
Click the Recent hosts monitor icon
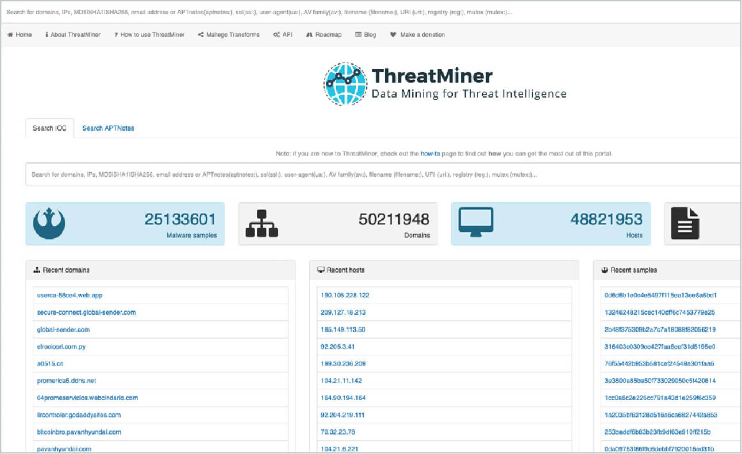click(321, 270)
